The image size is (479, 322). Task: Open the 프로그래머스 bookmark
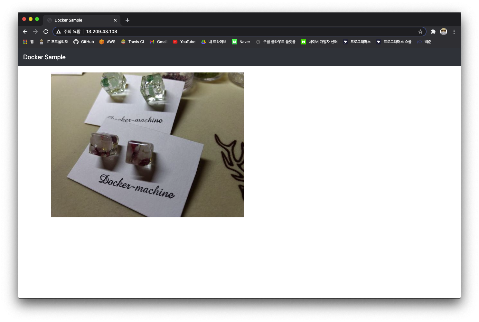[x=357, y=42]
